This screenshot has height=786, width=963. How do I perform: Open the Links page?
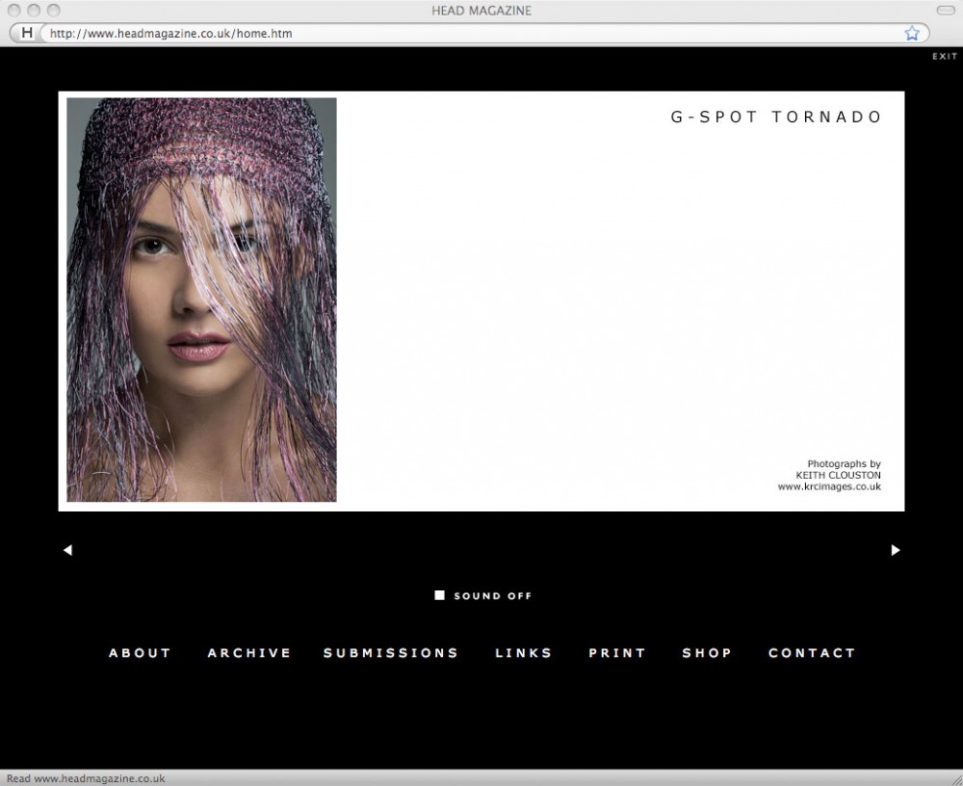(523, 653)
